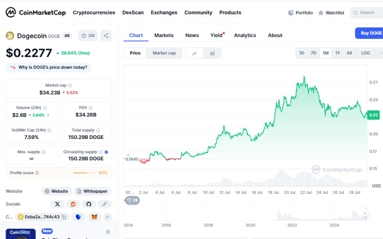Grab the timeline range handle
The image size is (383, 239).
click(365, 213)
